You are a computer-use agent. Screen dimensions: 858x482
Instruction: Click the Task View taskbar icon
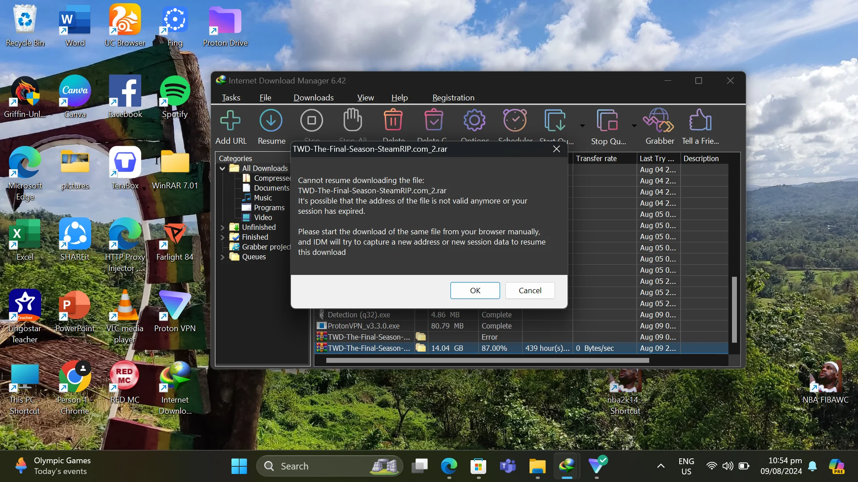(419, 466)
